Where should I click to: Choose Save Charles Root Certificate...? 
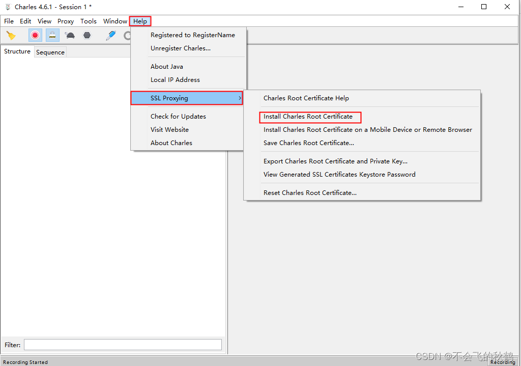(362, 143)
